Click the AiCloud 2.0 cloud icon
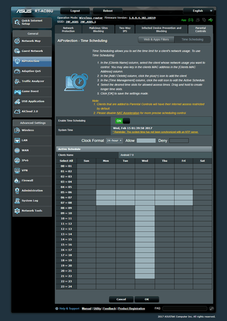The height and width of the screenshot is (321, 227). (x=17, y=111)
